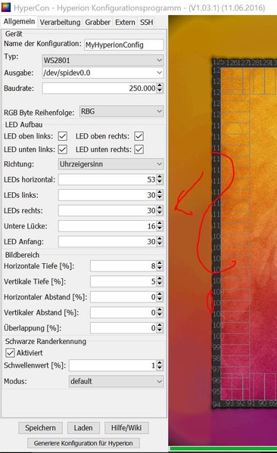Open the Verarbeitung tab

coord(60,22)
